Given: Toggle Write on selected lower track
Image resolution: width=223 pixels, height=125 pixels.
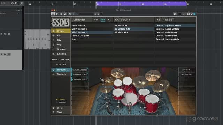Looking at the screenshot, I should coord(5,55).
